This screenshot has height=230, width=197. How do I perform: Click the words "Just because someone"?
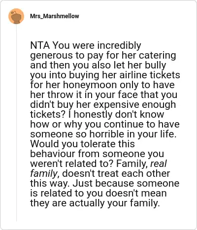126,183
